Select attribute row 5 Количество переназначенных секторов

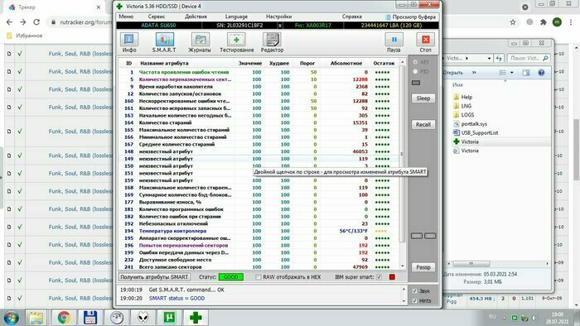click(259, 79)
